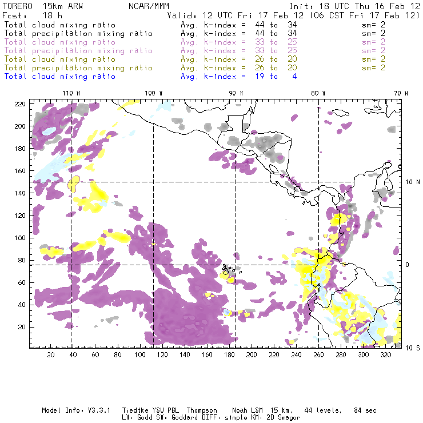This screenshot has width=423, height=423.
Task: Select the "90 W" longitude label
Action: 236,93
